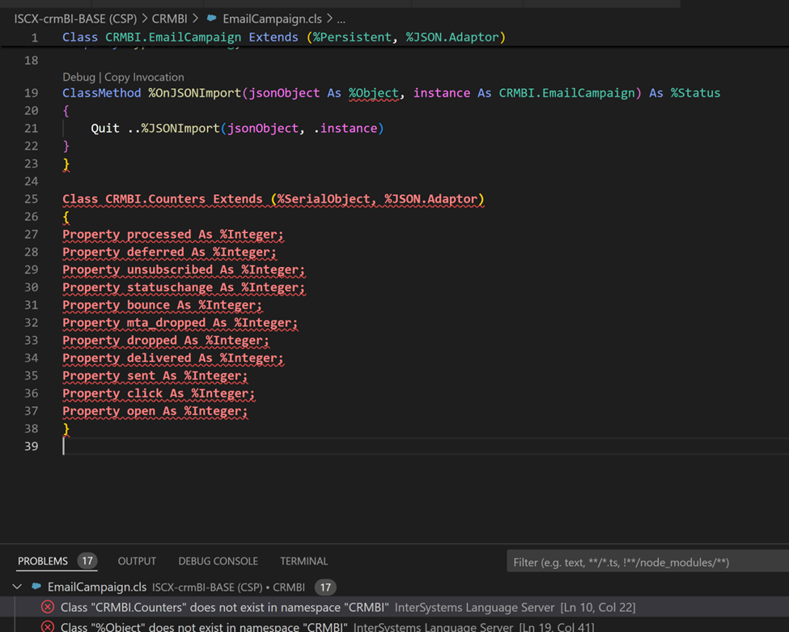Expand the breadcrumb ellipsis symbol

[x=341, y=18]
